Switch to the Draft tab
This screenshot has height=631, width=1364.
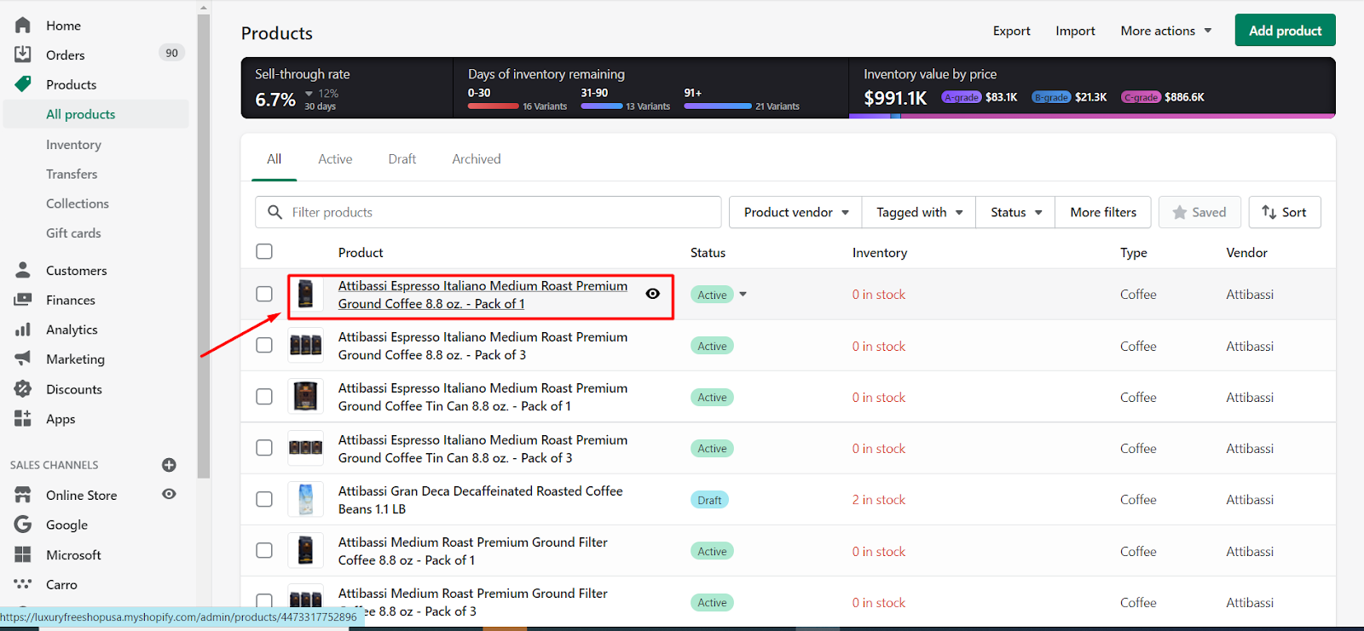click(x=402, y=159)
